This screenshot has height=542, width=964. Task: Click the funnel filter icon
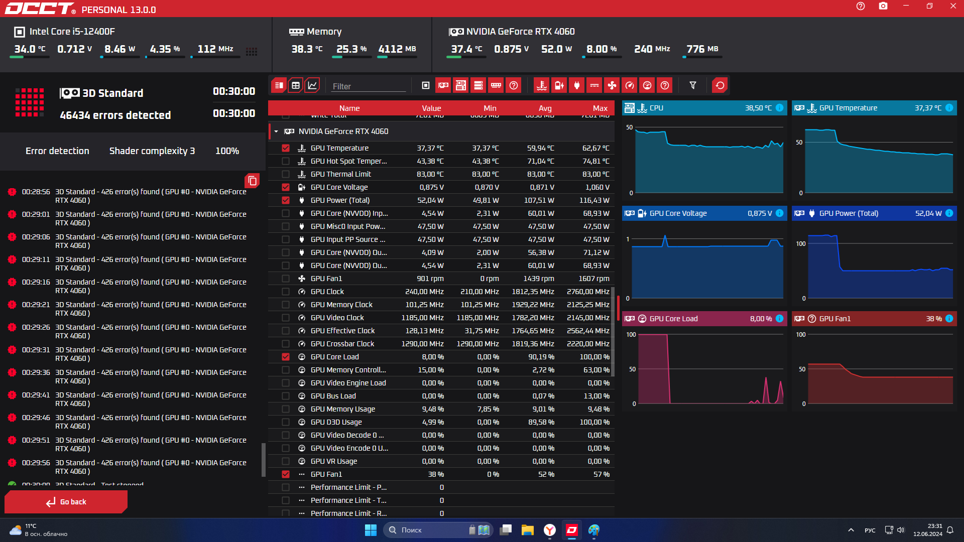tap(693, 85)
